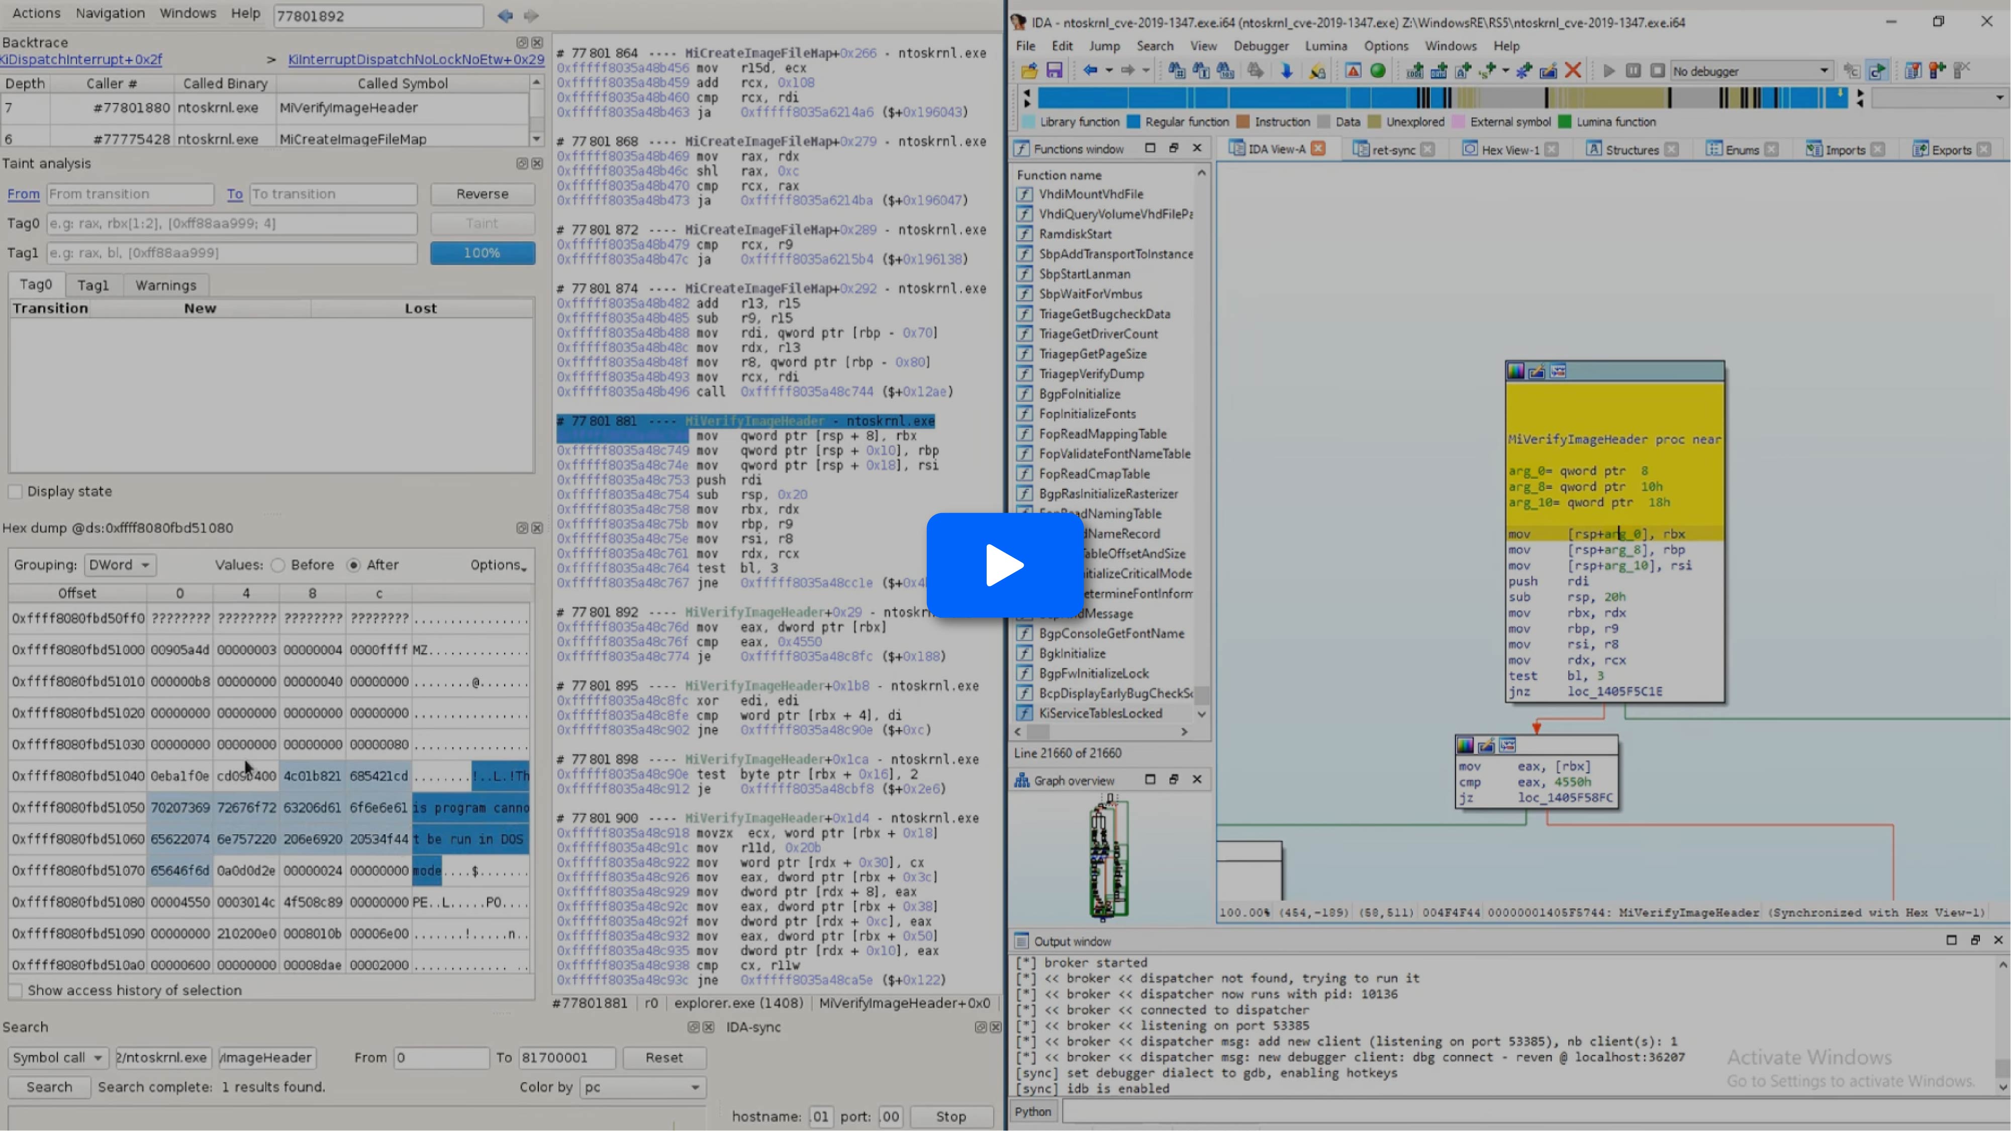The image size is (2011, 1131).
Task: Click the blue jump back arrow
Action: click(x=1091, y=71)
